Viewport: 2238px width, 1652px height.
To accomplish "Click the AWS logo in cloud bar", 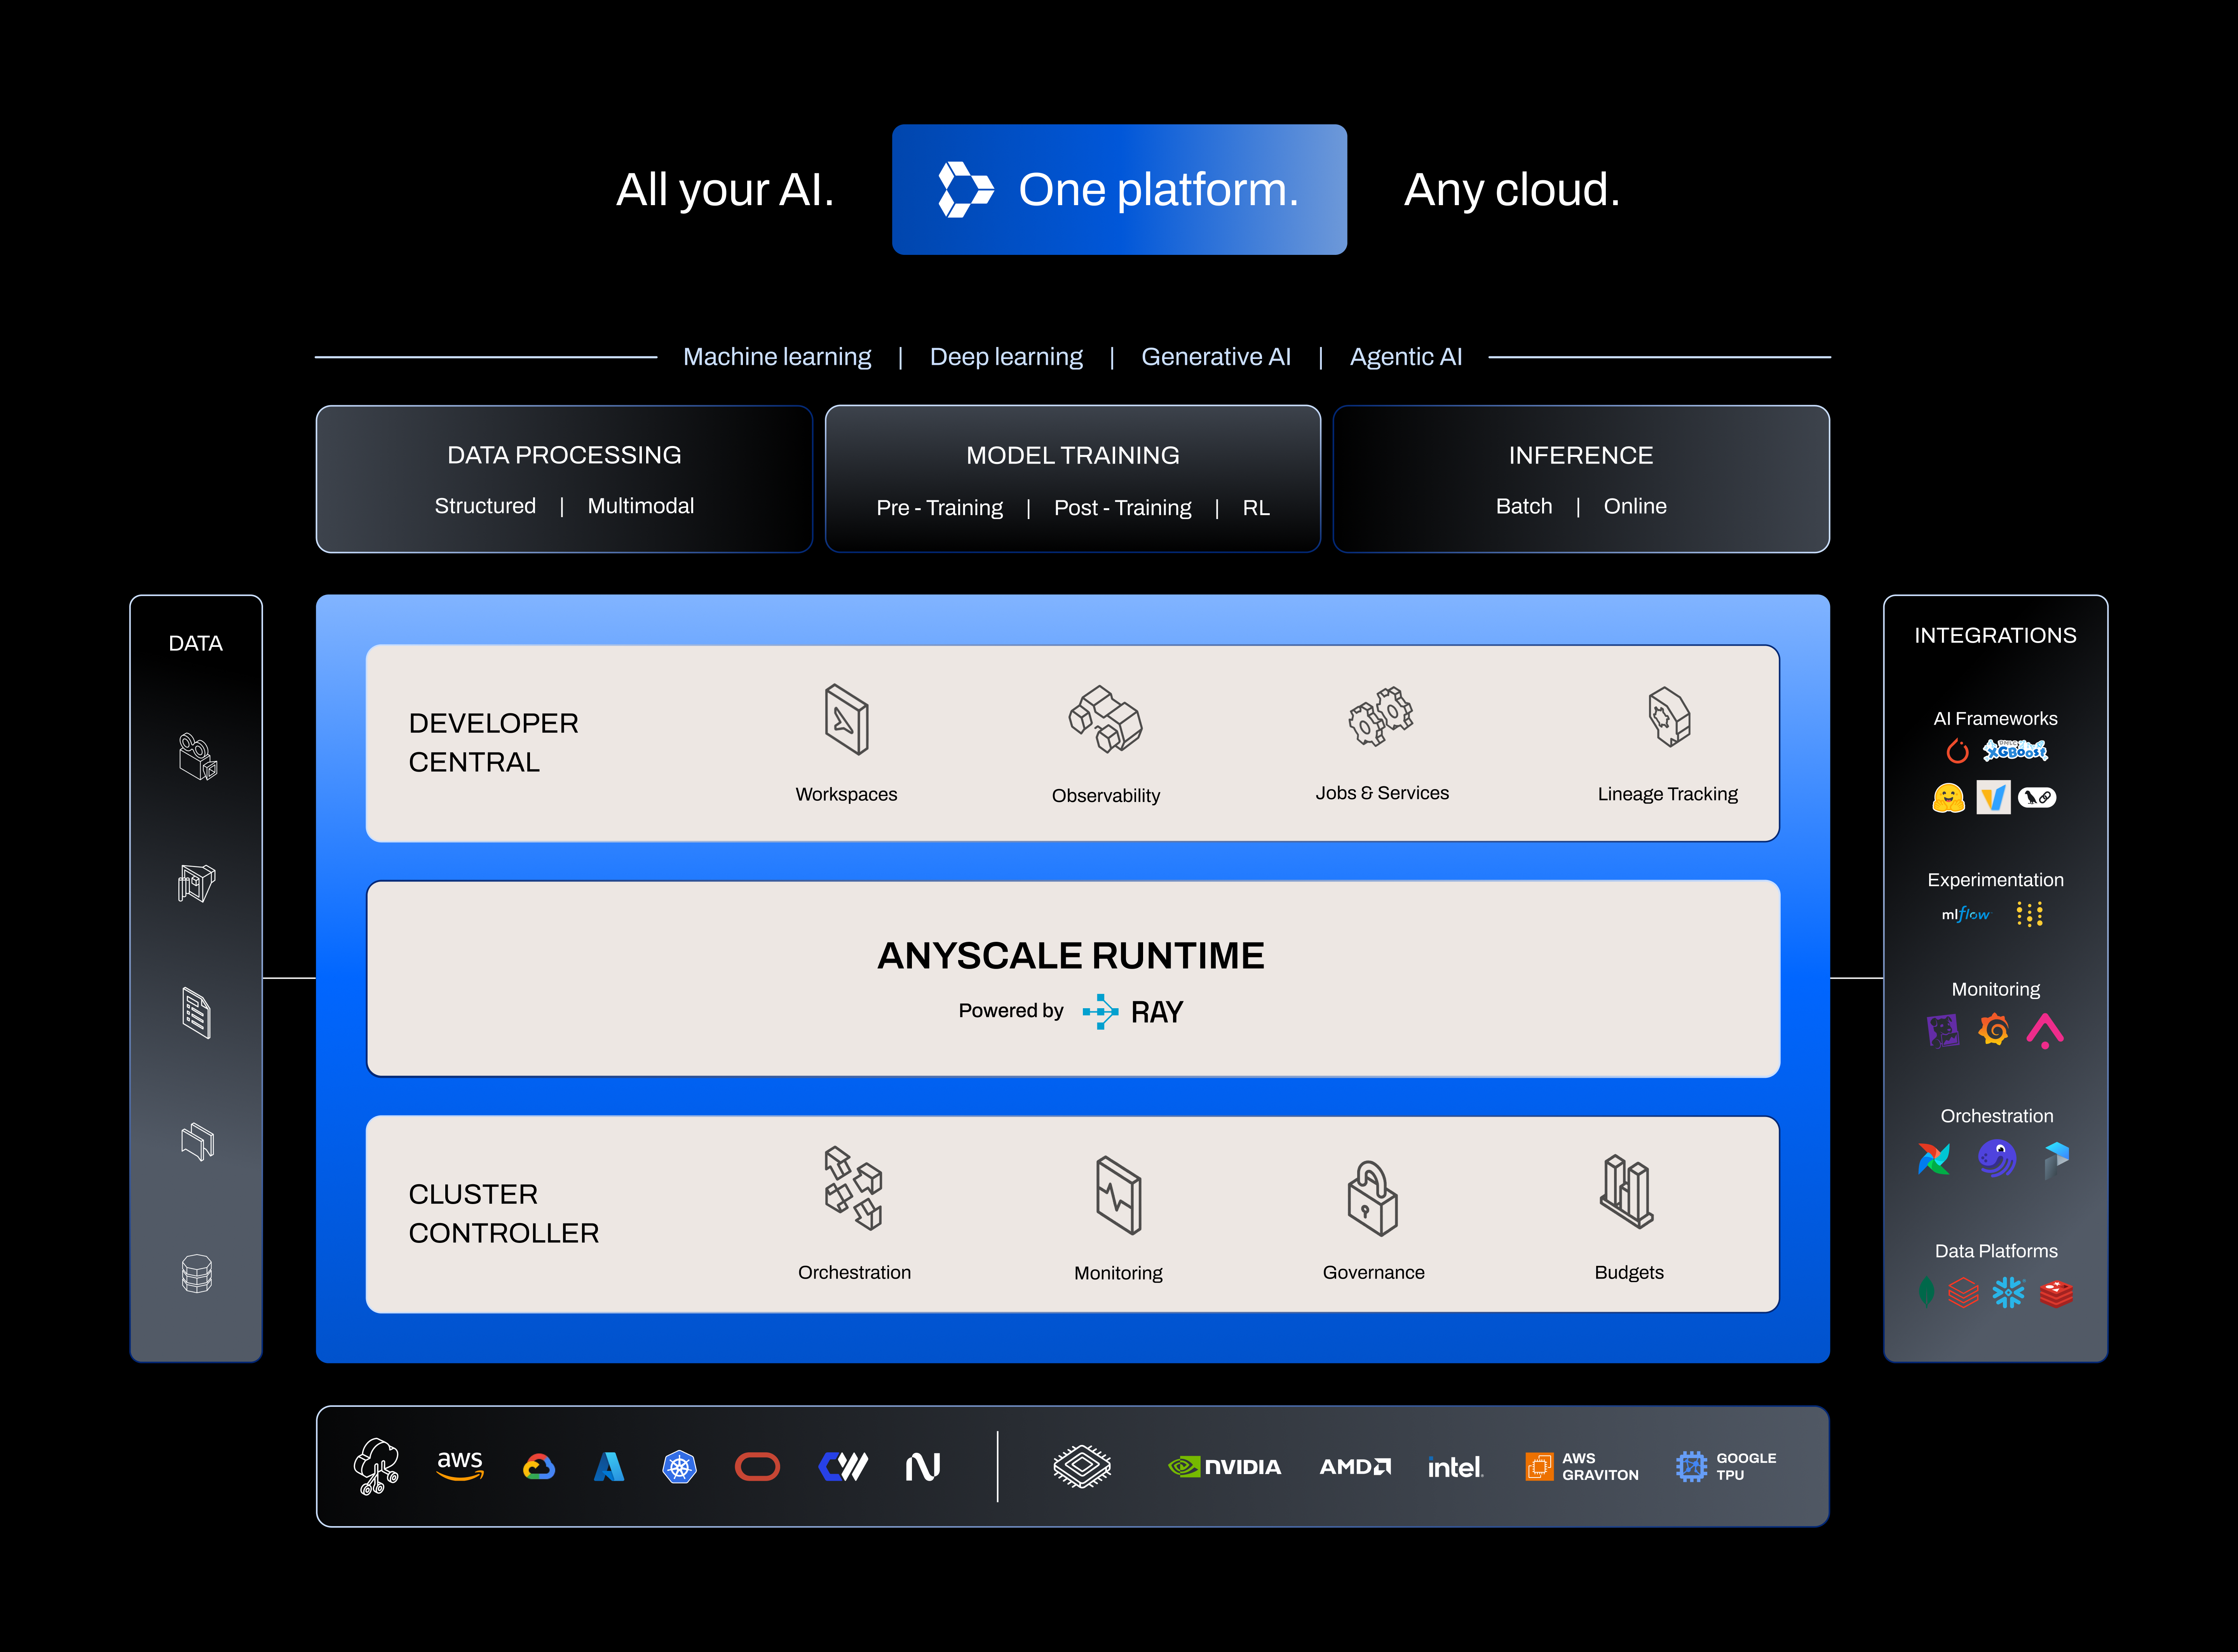I will coord(460,1466).
